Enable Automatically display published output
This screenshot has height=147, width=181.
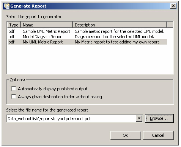click(14, 89)
